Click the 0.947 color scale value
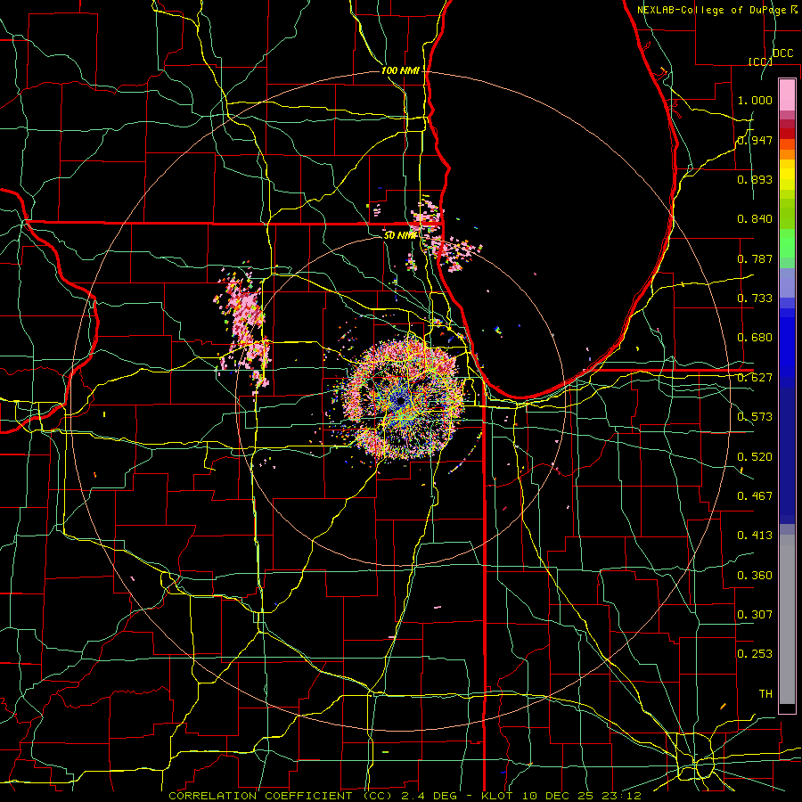The width and height of the screenshot is (802, 802). point(755,140)
